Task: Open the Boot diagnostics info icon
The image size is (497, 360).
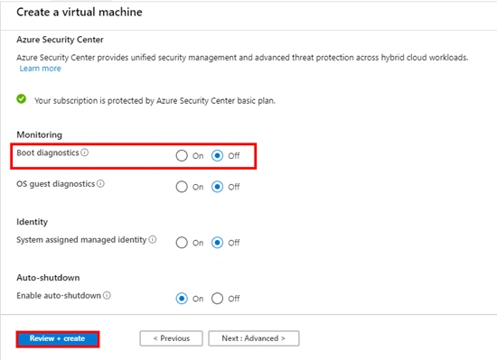Action: [84, 152]
